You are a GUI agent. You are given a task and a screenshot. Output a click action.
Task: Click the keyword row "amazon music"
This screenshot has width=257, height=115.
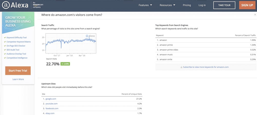(x=206, y=55)
